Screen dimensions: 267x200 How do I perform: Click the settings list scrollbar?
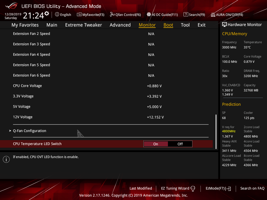pos(216,132)
